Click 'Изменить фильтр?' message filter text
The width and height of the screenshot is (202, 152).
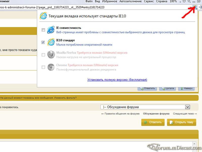tap(65, 98)
